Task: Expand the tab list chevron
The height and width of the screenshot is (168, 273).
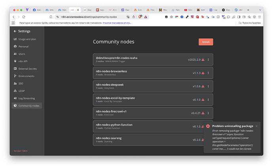Action: click(260, 10)
